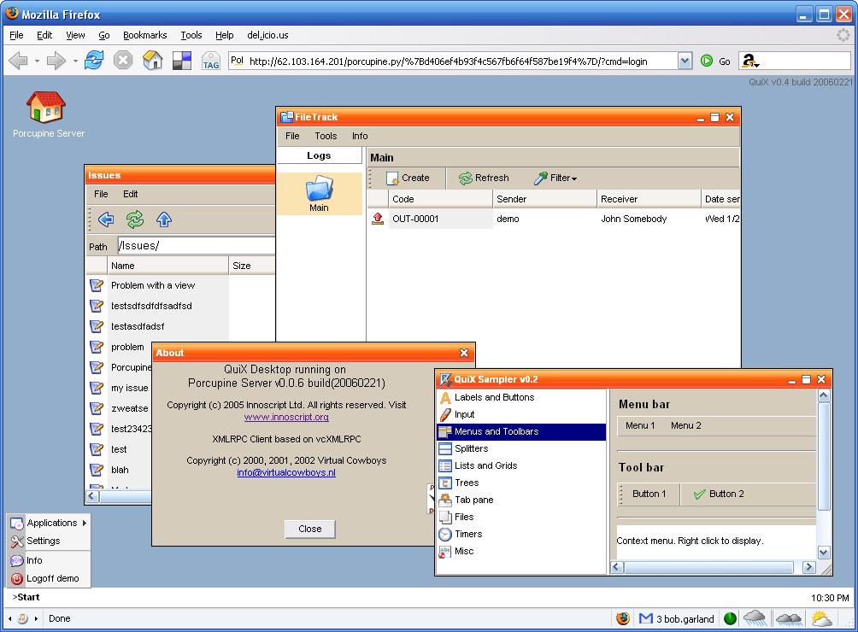Open FileTrack File menu

pyautogui.click(x=292, y=136)
